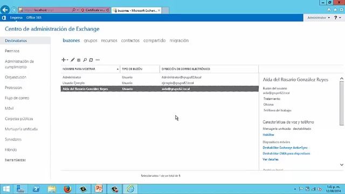This screenshot has width=345, height=194.
Task: Click the browser forward arrow button
Action: [x=13, y=10]
